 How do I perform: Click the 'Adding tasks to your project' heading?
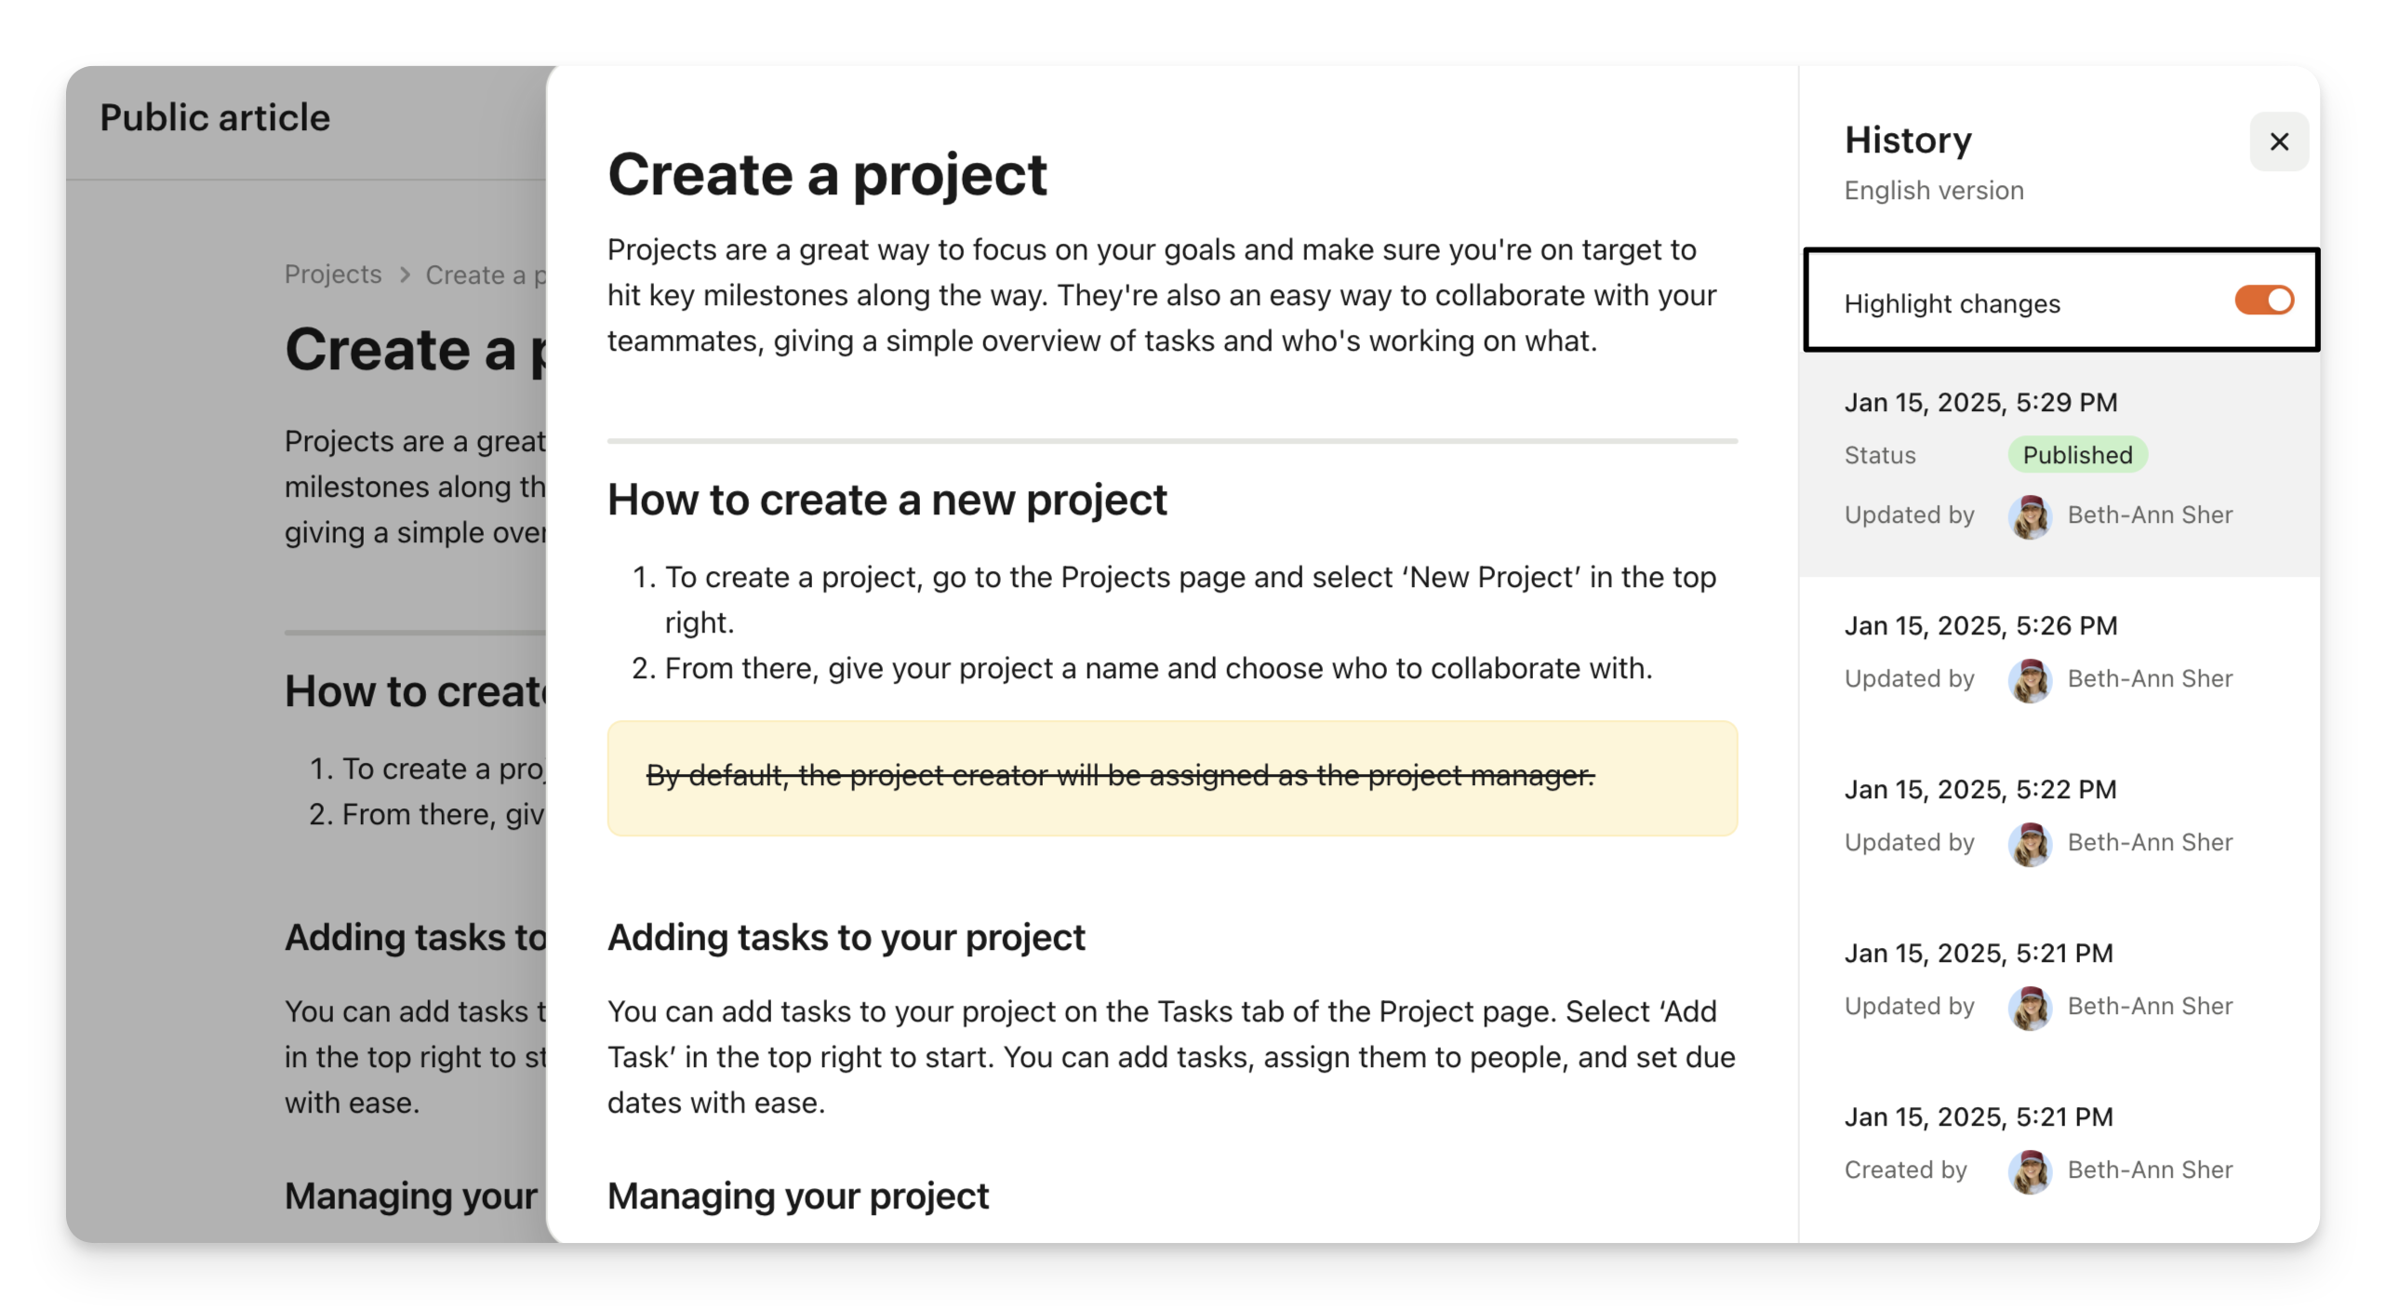point(846,938)
